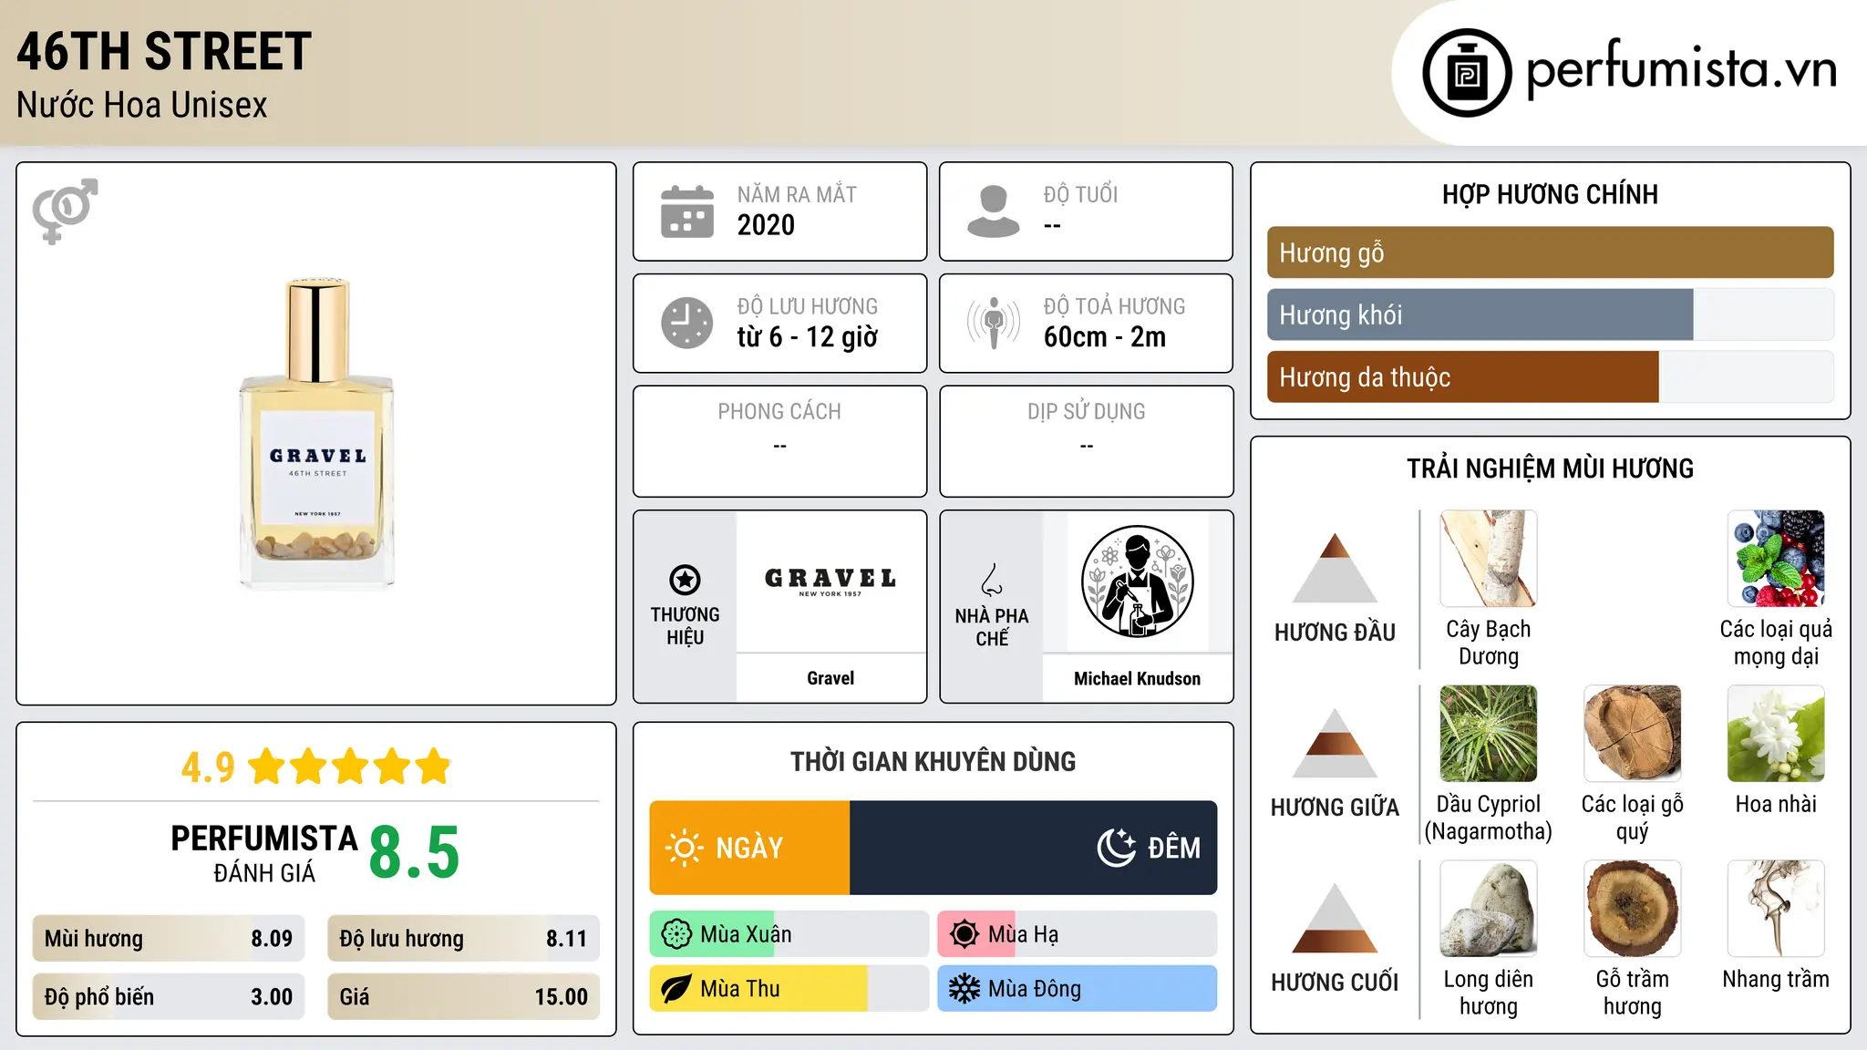Click the perfumista.vn bottle logo icon

tap(1467, 73)
